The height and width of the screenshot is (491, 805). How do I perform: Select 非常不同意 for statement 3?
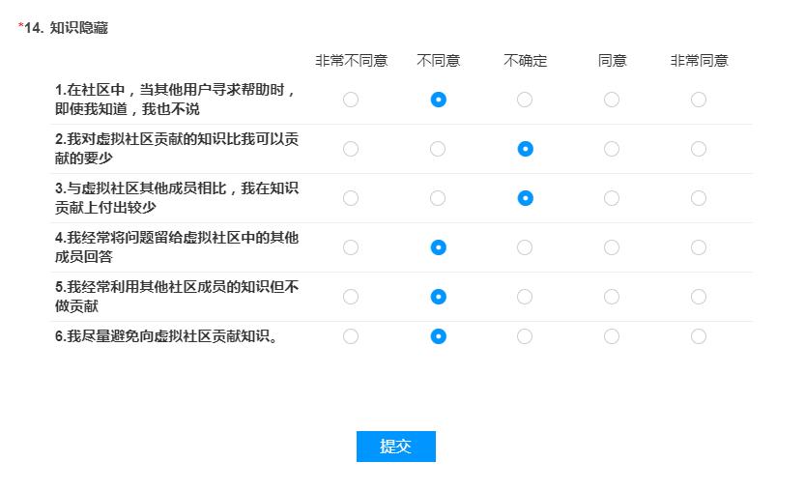[351, 198]
